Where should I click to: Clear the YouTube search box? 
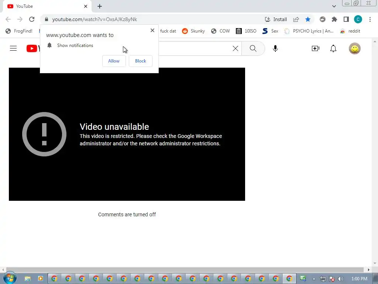pyautogui.click(x=236, y=48)
